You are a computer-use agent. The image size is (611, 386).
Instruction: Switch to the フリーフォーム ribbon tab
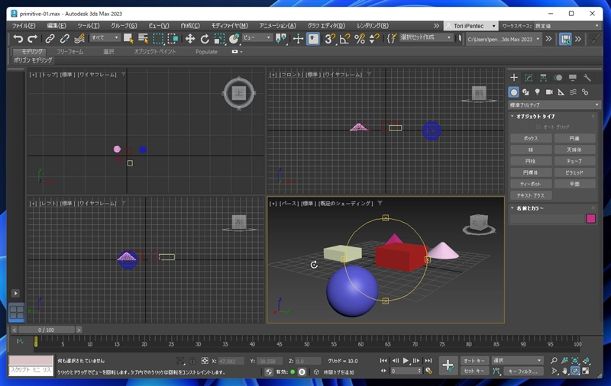pyautogui.click(x=70, y=51)
